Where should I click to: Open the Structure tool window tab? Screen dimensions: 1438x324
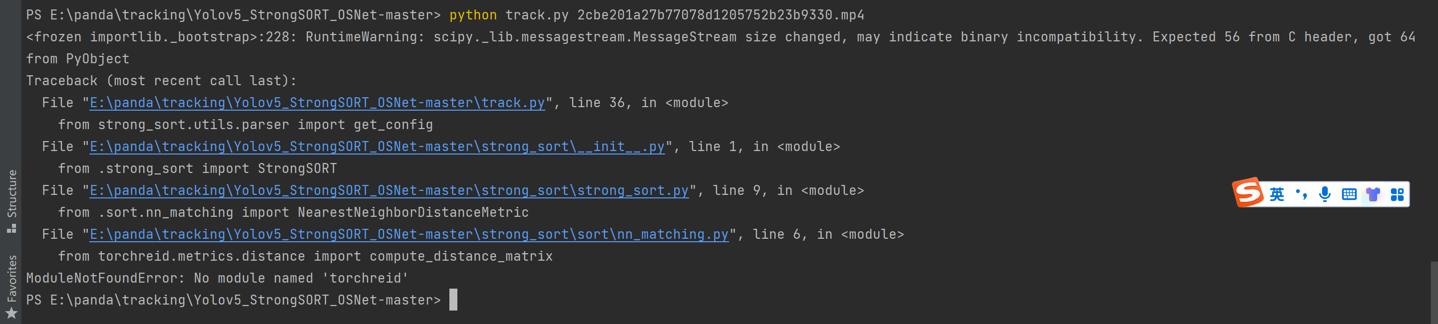click(x=12, y=193)
